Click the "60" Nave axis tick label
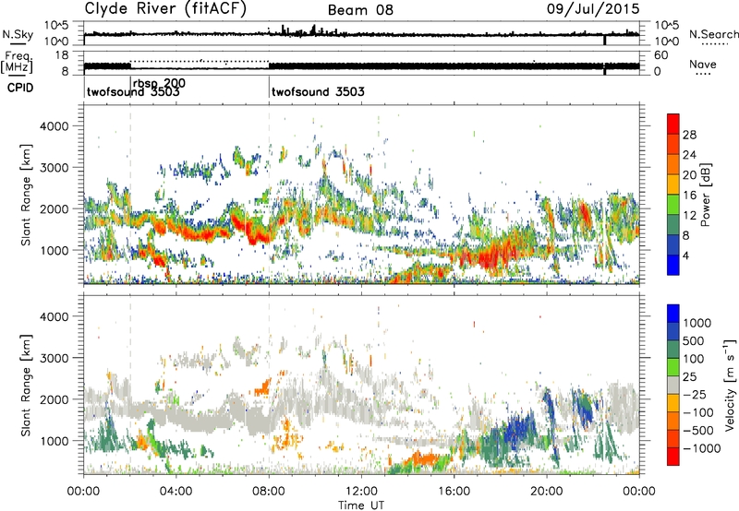Image resolution: width=739 pixels, height=511 pixels. click(x=660, y=55)
